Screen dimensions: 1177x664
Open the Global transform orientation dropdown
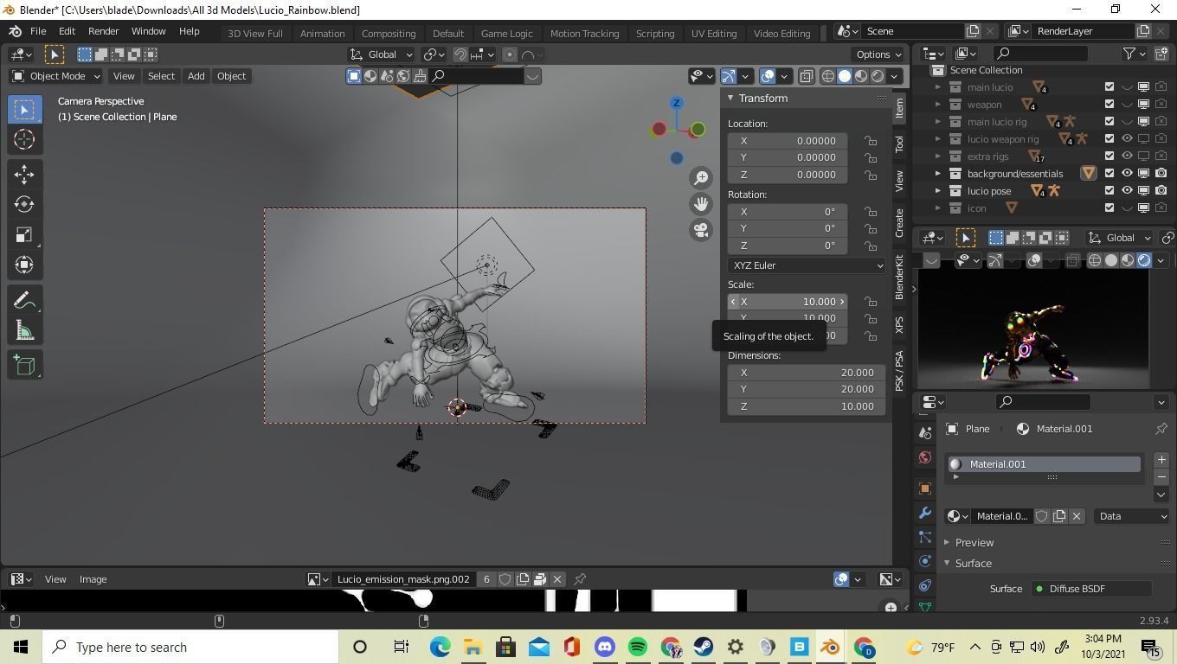click(382, 54)
